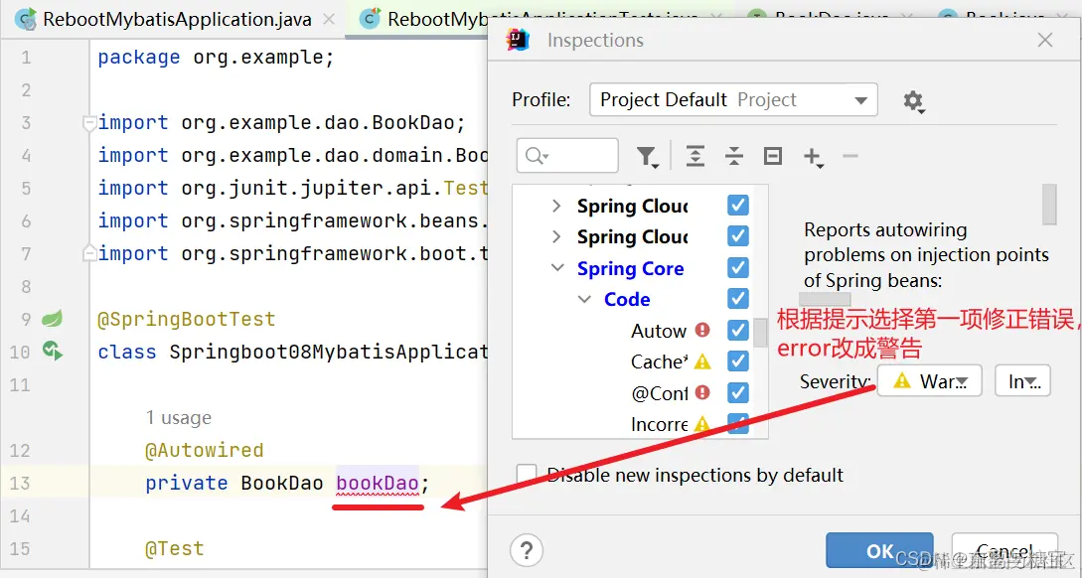
Task: Uncheck the Autow inspection checkbox
Action: 738,330
